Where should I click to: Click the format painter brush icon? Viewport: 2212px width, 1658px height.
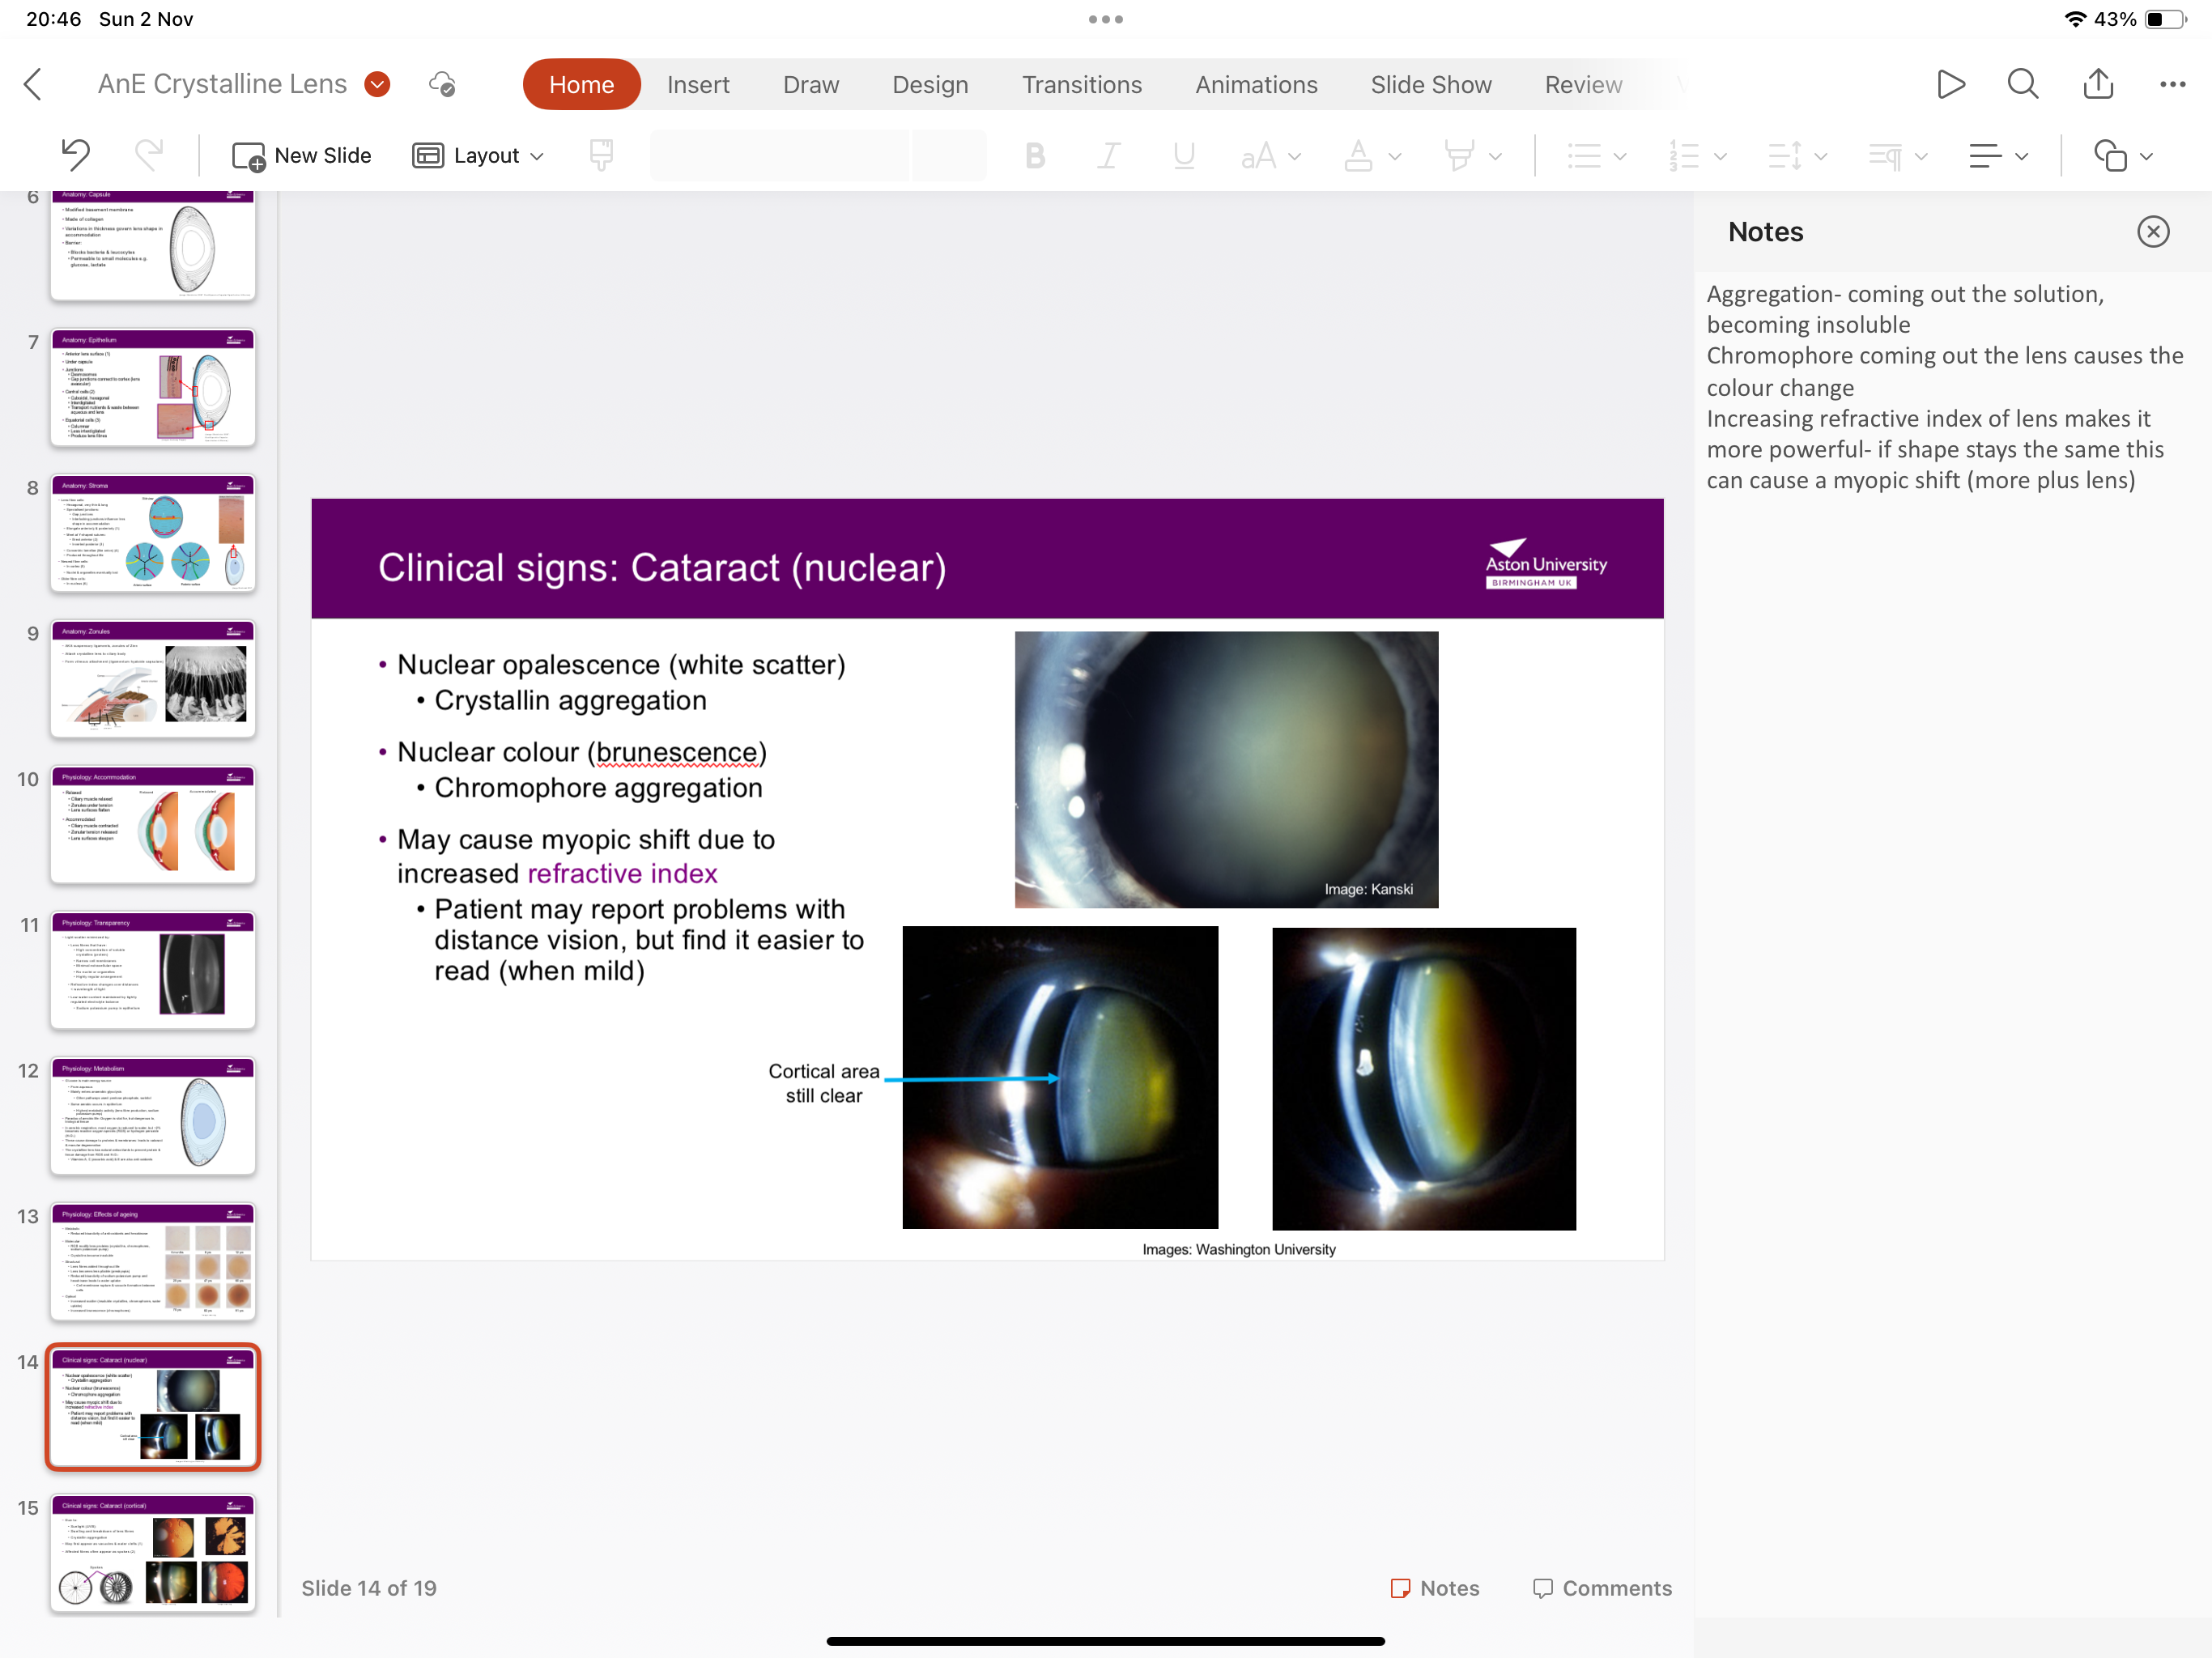click(x=601, y=155)
